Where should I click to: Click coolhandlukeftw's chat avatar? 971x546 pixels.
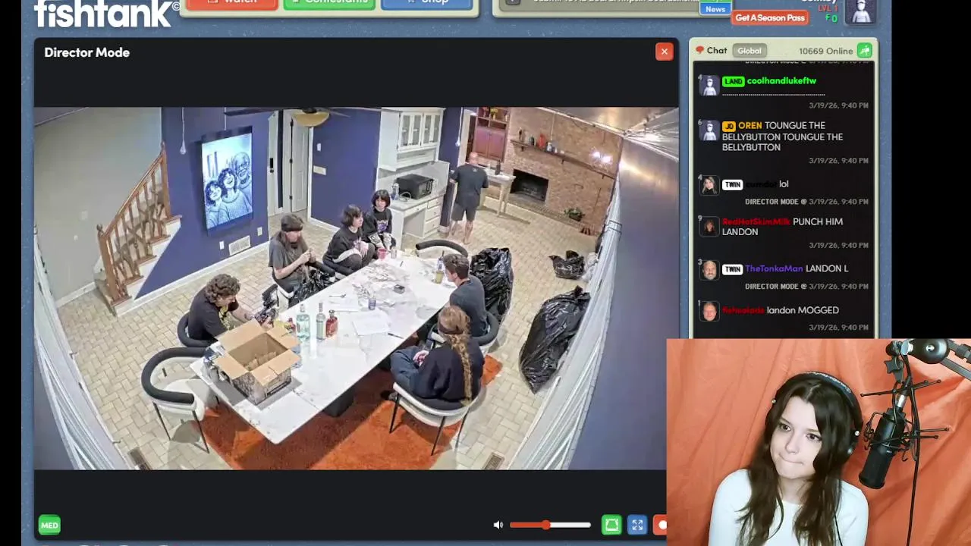(x=709, y=85)
